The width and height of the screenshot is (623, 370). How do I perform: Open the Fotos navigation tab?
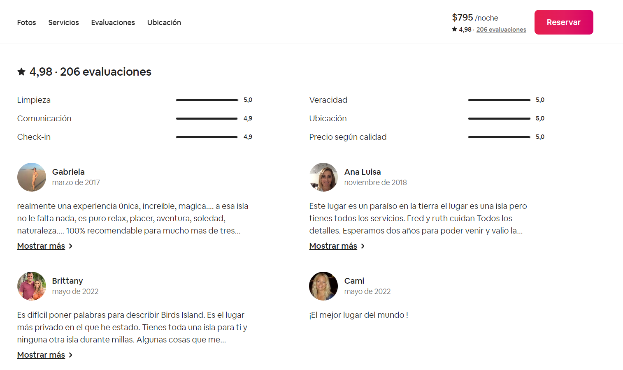(x=26, y=23)
